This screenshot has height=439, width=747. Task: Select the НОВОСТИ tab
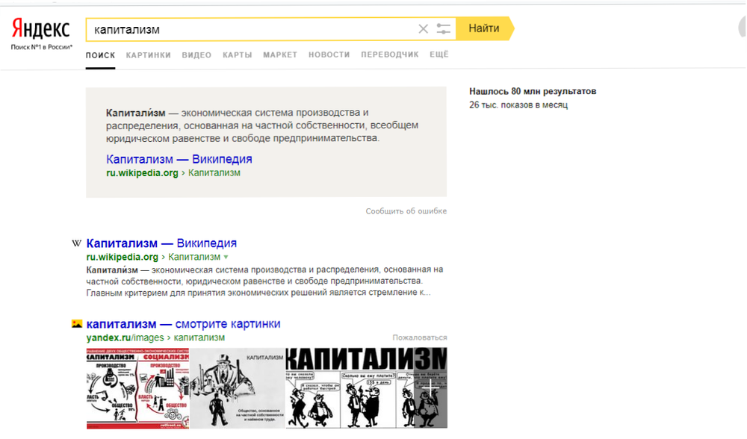pyautogui.click(x=329, y=55)
